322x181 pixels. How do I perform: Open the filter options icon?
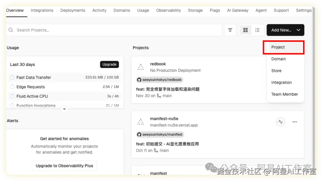pos(230,30)
